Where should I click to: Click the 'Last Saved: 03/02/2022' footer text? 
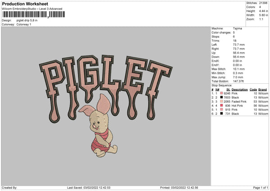[x=89, y=187]
